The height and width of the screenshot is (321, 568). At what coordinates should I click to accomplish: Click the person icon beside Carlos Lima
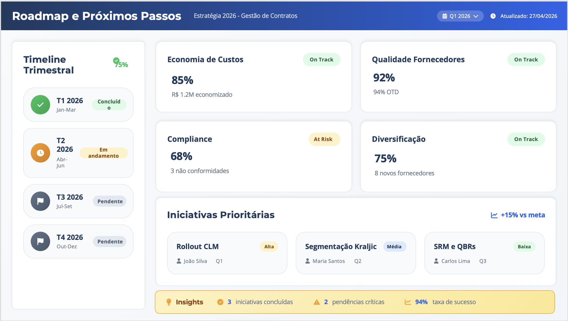436,261
